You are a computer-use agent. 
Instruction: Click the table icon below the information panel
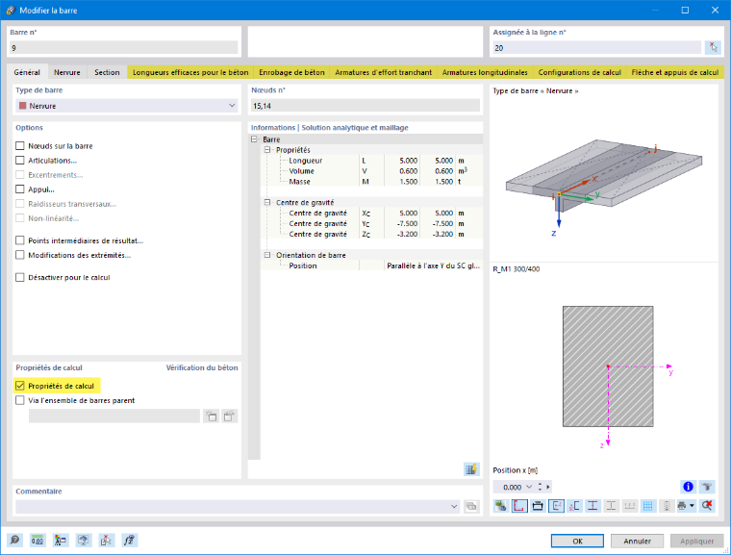[471, 468]
